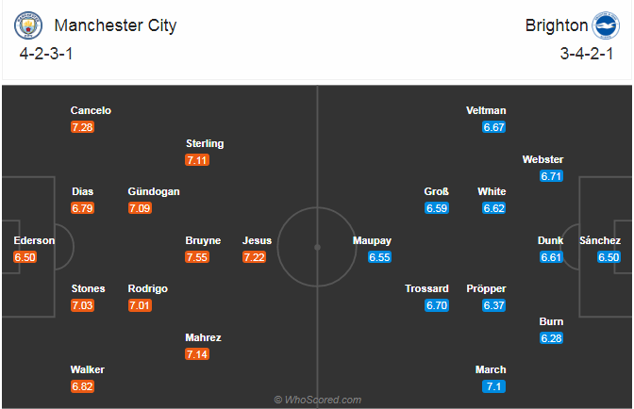Click the WhoScored.com watermark
634x409 pixels.
point(318,400)
